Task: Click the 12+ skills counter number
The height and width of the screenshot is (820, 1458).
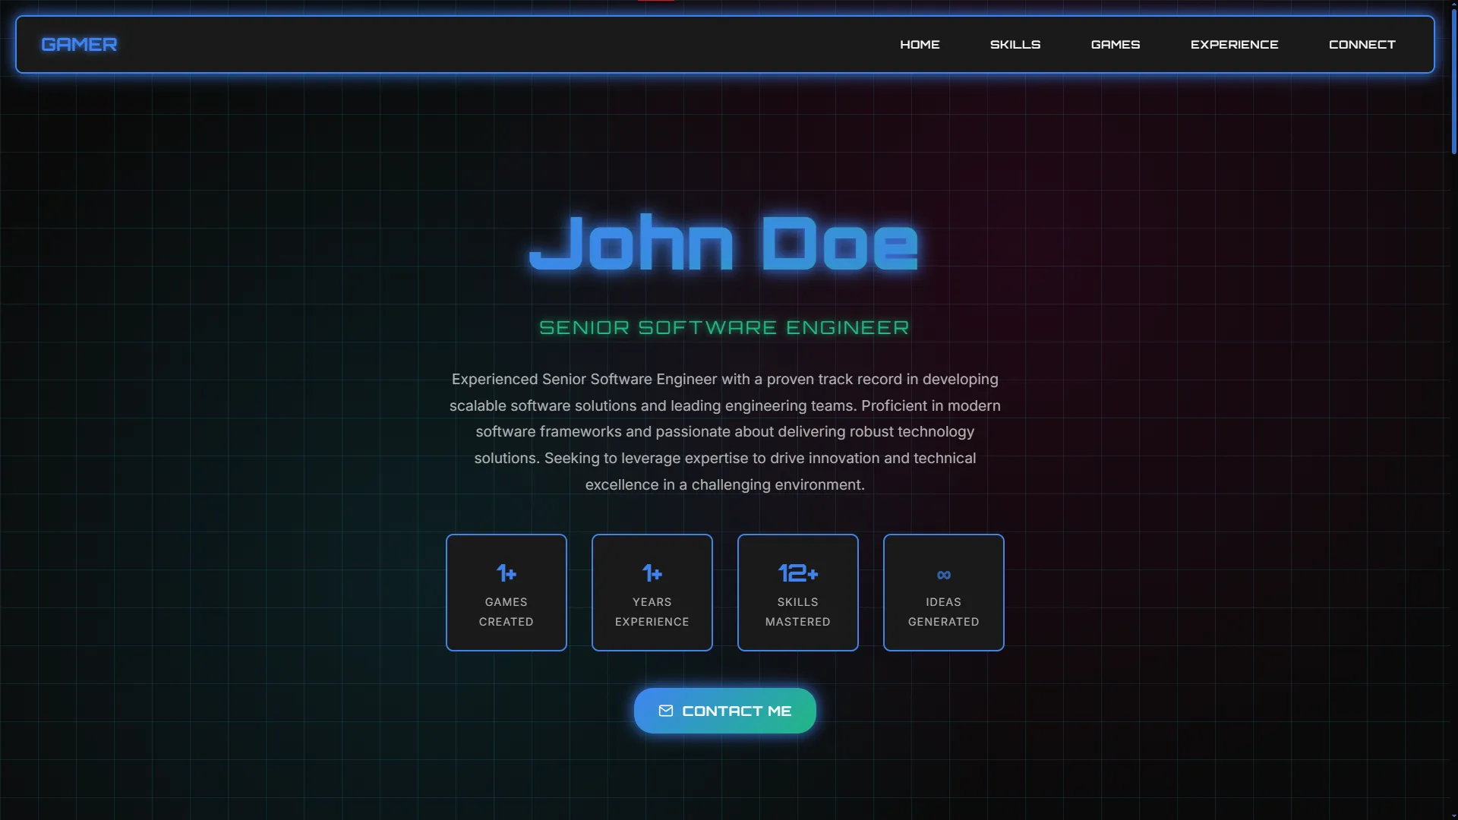Action: coord(797,573)
